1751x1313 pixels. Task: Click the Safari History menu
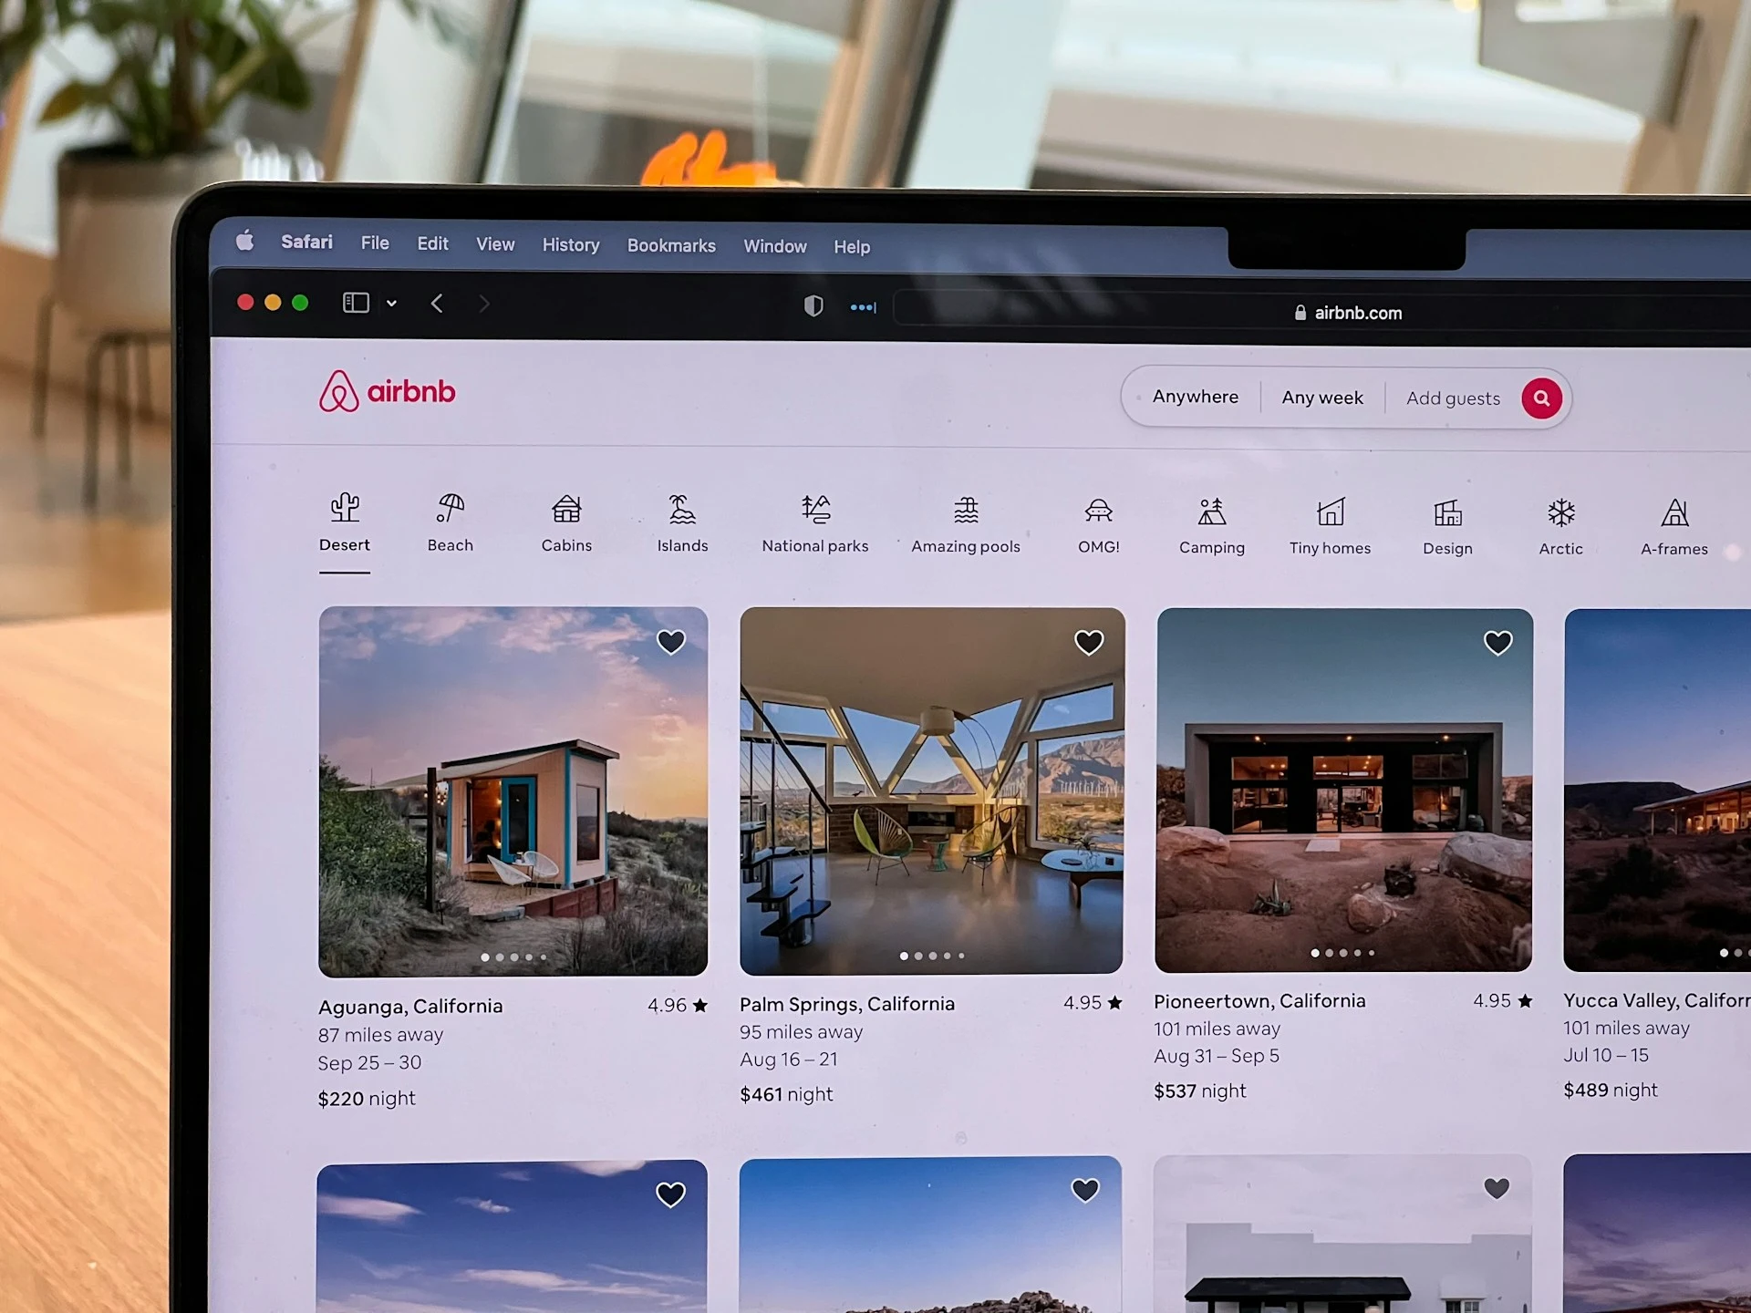click(571, 245)
